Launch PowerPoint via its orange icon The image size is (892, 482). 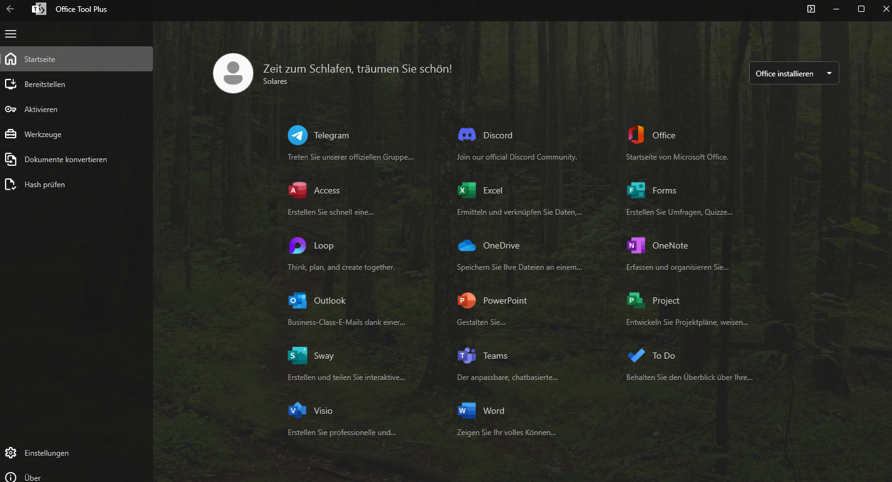pos(467,300)
